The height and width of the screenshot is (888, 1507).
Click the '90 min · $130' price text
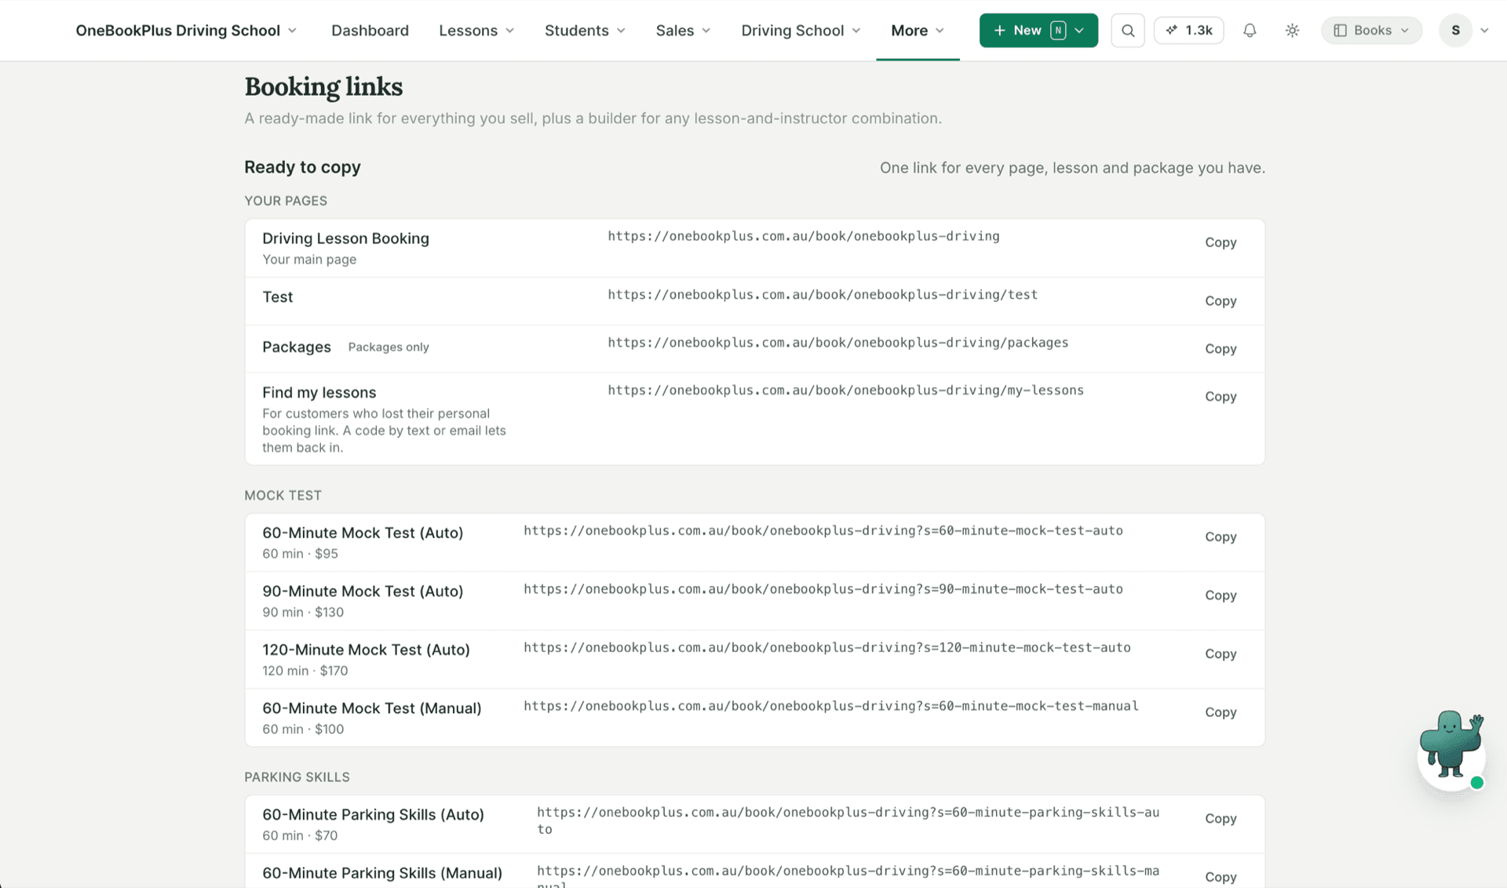[303, 613]
